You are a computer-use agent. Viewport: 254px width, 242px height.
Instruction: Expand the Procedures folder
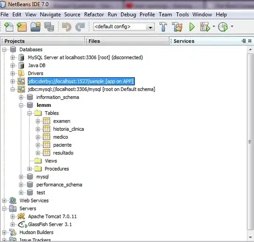[29, 169]
